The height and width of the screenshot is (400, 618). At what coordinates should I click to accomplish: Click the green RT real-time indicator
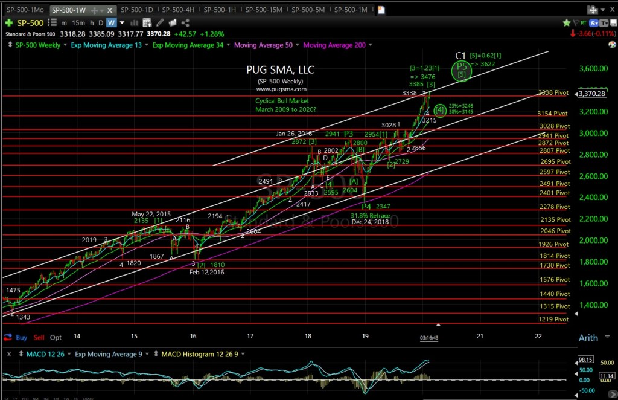pyautogui.click(x=584, y=23)
